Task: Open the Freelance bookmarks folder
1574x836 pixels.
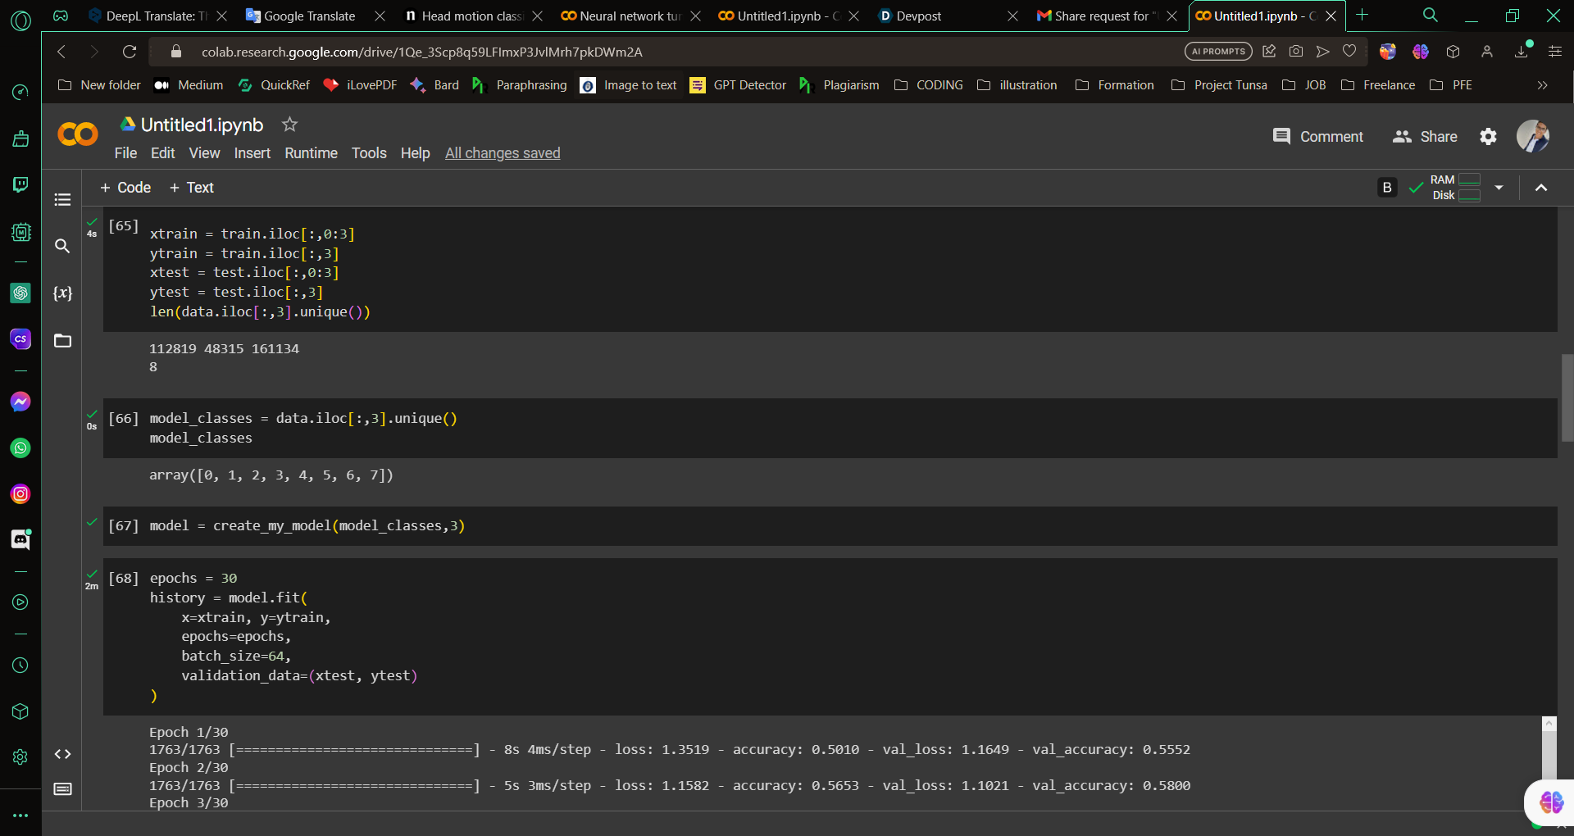Action: tap(1377, 85)
